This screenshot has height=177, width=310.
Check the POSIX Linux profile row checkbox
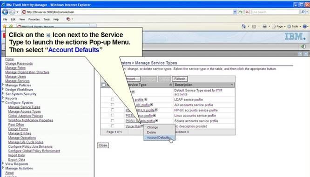pyautogui.click(x=112, y=115)
